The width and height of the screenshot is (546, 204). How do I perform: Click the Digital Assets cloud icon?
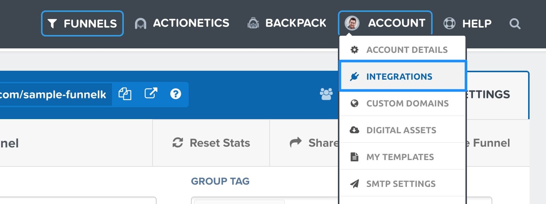tap(354, 130)
